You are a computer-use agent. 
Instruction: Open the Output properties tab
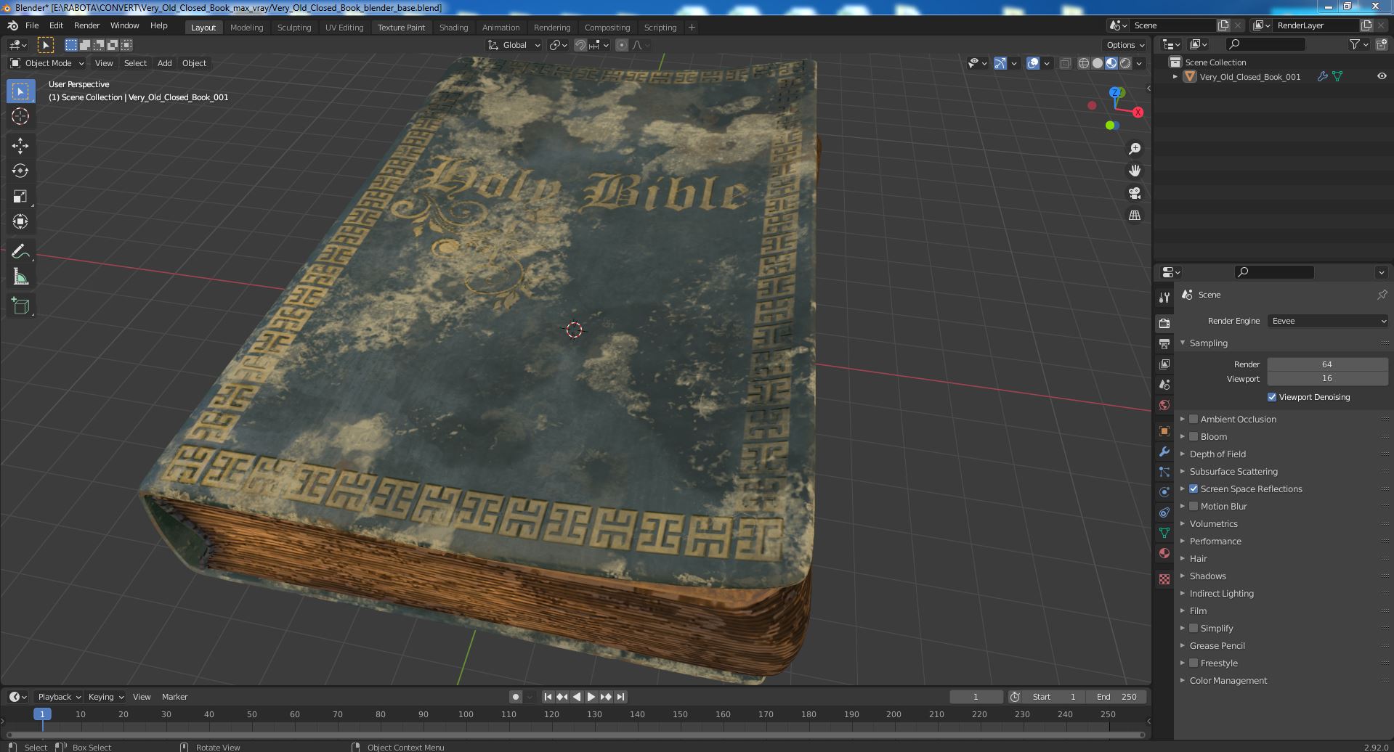[1164, 343]
